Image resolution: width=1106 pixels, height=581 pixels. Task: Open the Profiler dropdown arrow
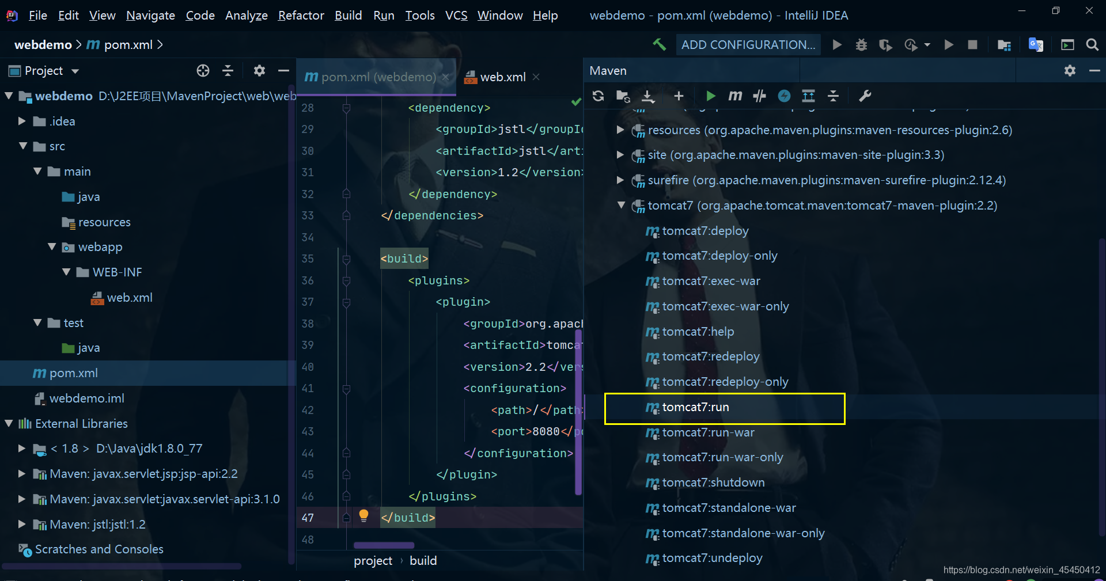pos(927,44)
